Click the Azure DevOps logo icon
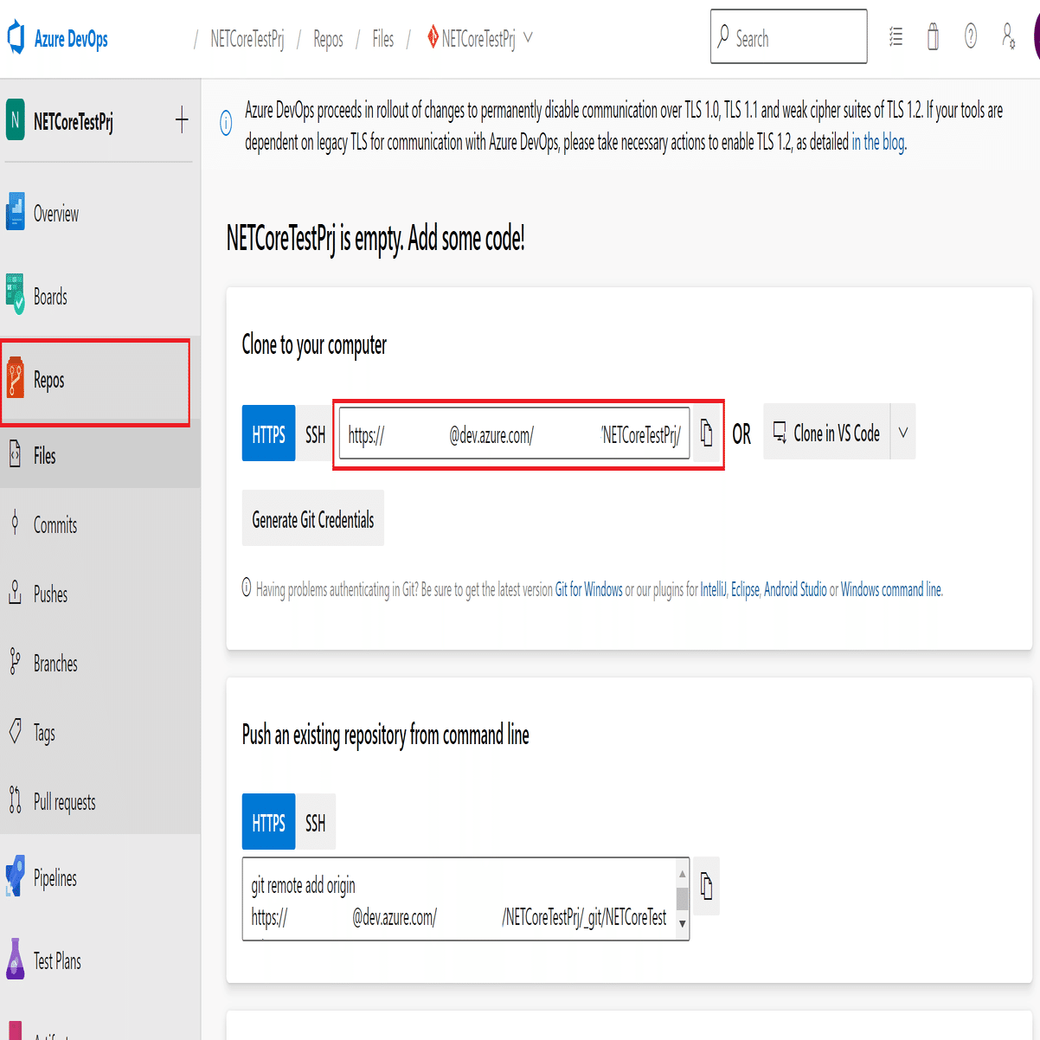 click(16, 39)
